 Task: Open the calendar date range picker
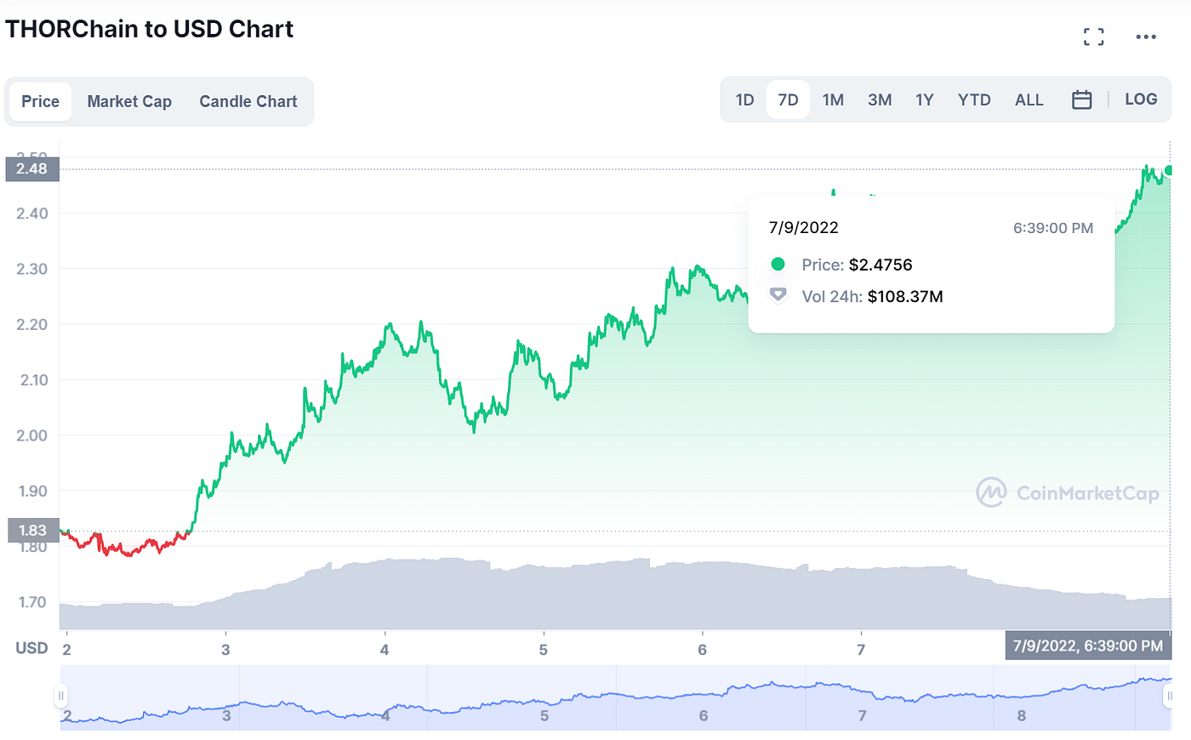click(1081, 100)
